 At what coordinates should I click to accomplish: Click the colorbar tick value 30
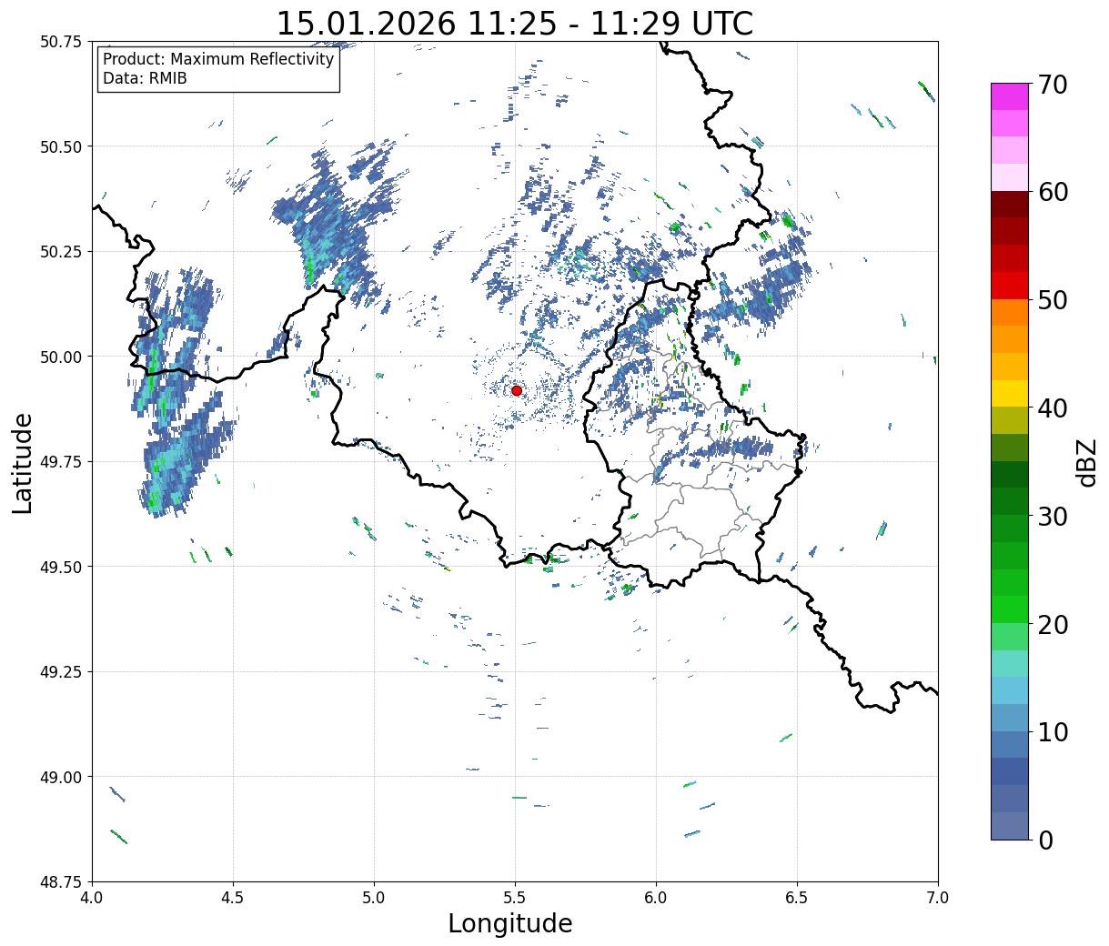click(x=1053, y=516)
